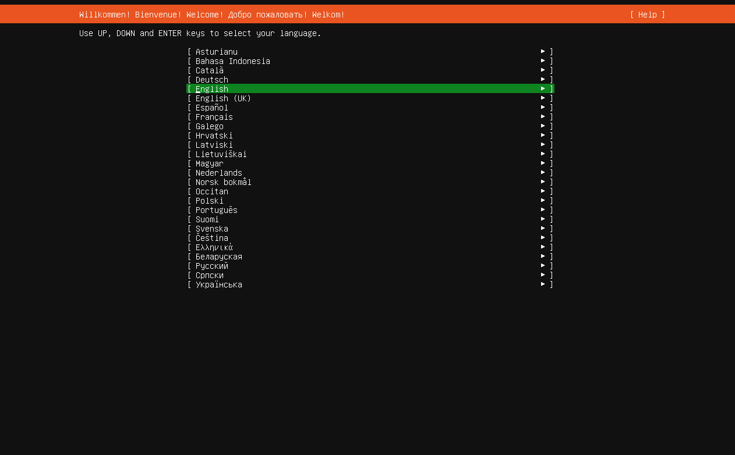Pick Português from the list

(370, 210)
